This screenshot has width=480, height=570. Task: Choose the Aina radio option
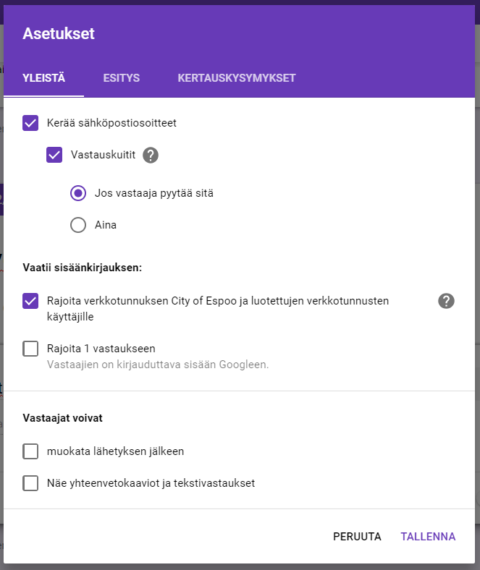(x=78, y=225)
